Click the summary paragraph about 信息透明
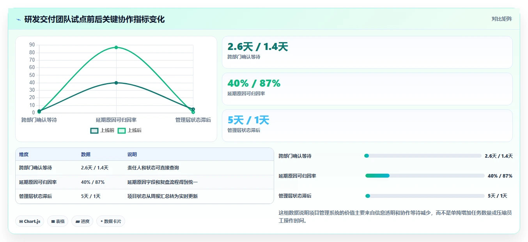 pos(395,217)
